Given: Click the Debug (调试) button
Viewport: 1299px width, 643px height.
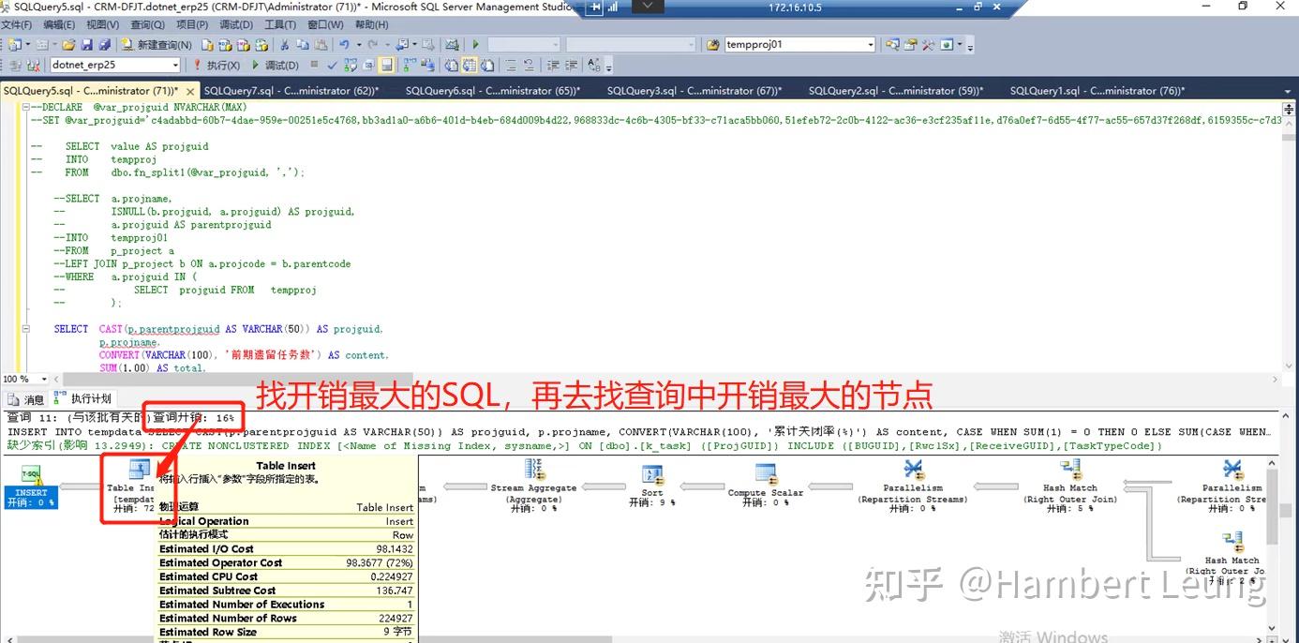Looking at the screenshot, I should (275, 65).
